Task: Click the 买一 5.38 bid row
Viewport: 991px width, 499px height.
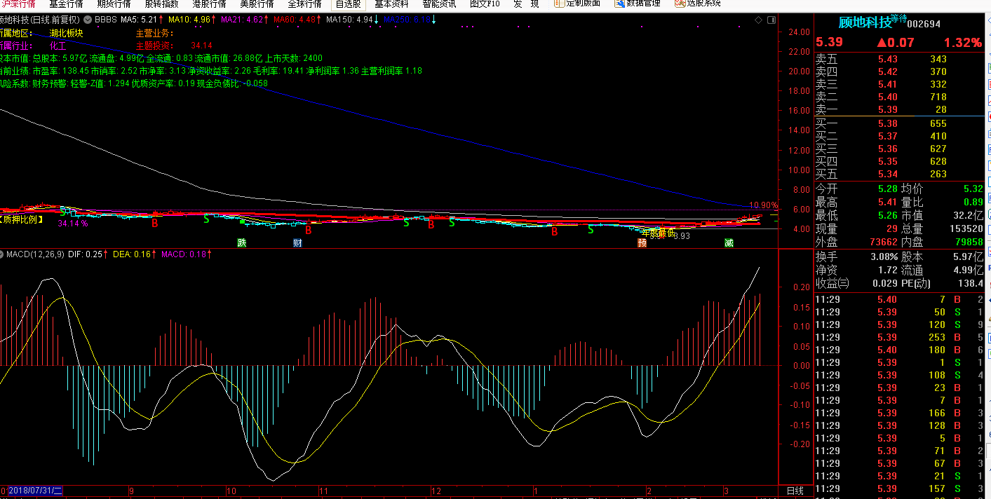Action: pos(901,123)
